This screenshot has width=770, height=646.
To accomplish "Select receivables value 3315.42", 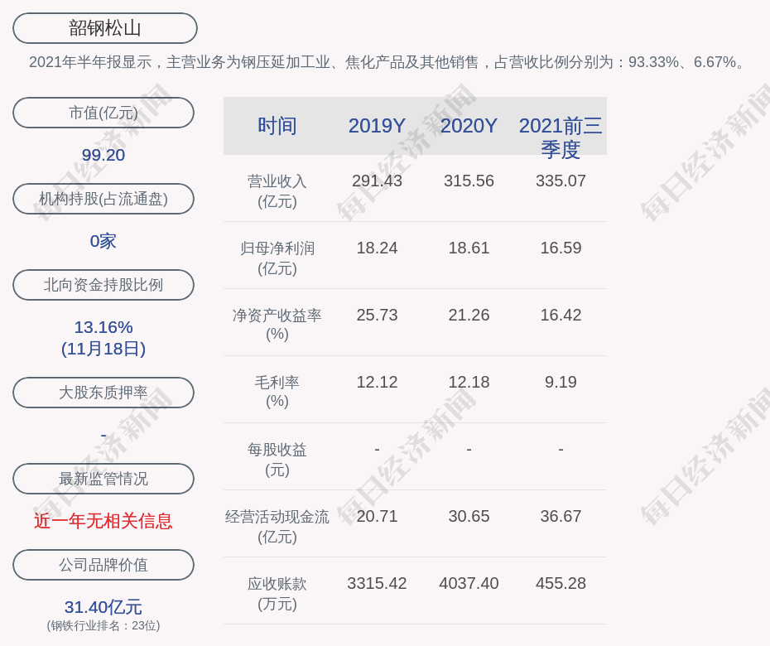I will (x=377, y=584).
